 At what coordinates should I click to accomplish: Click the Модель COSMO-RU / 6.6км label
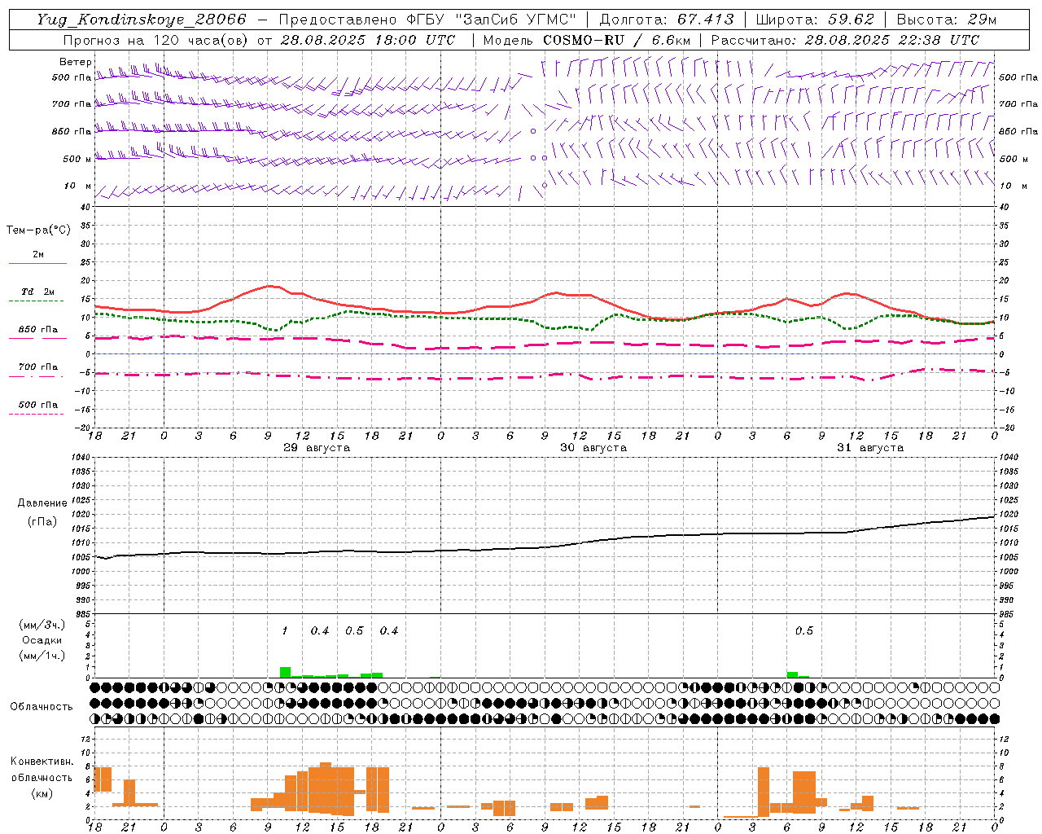(x=587, y=40)
